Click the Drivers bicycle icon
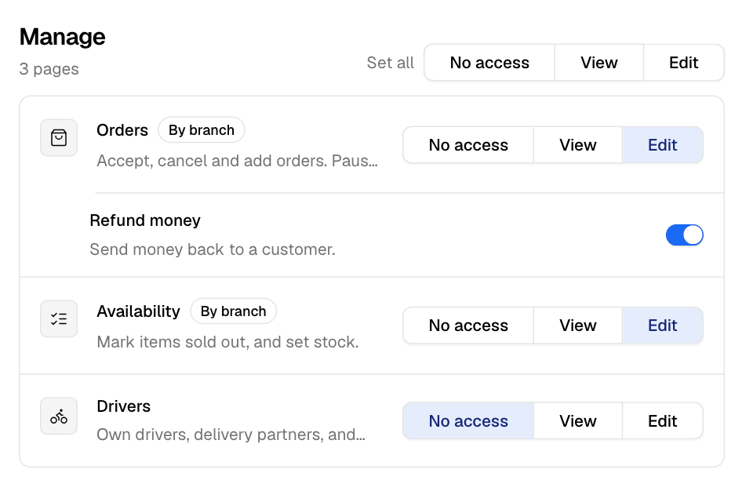 pyautogui.click(x=59, y=416)
